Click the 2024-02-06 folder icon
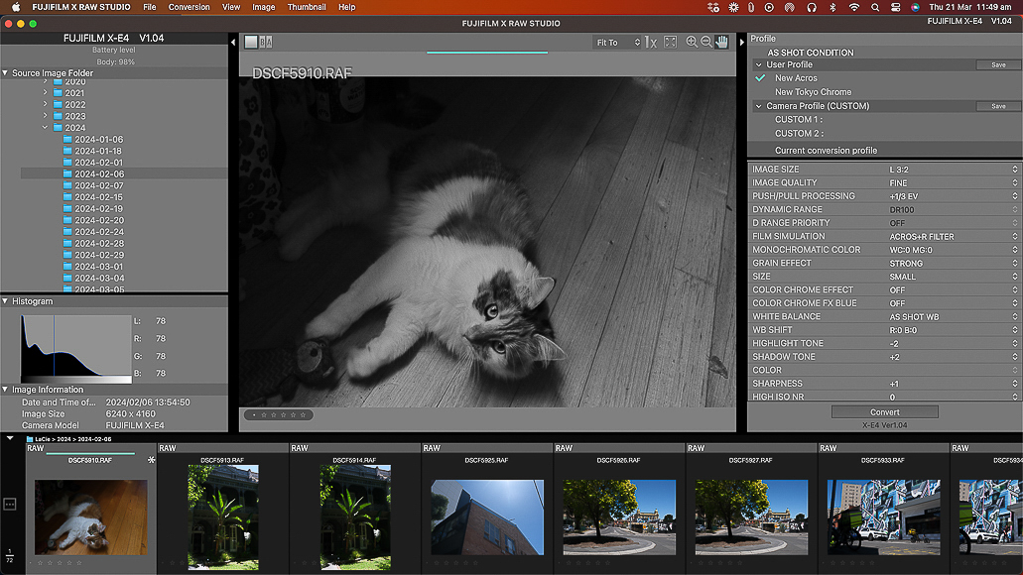The height and width of the screenshot is (575, 1023). pyautogui.click(x=67, y=174)
